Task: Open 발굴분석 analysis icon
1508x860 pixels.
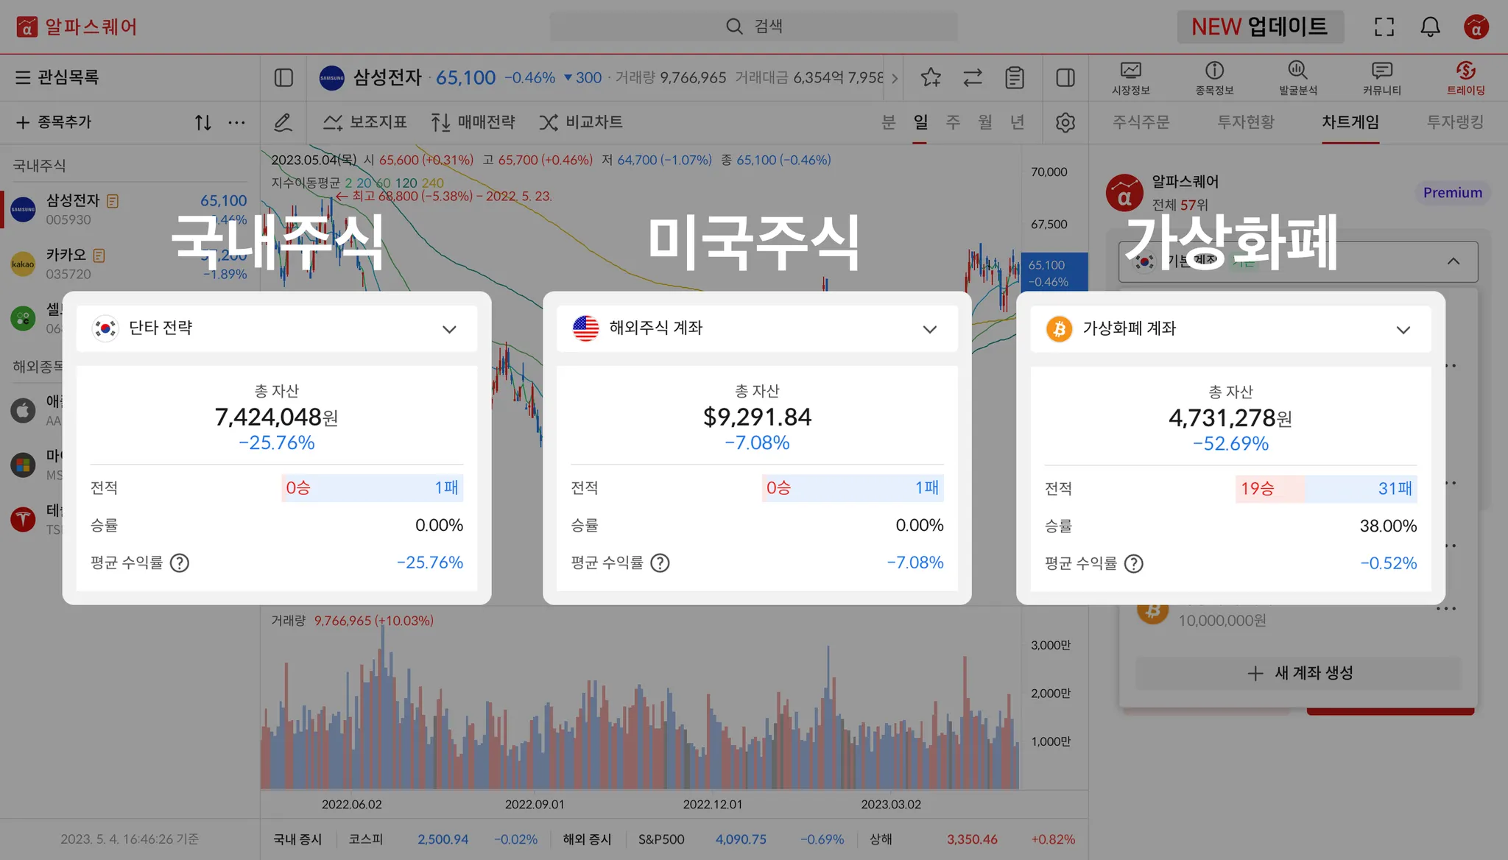Action: (x=1297, y=77)
